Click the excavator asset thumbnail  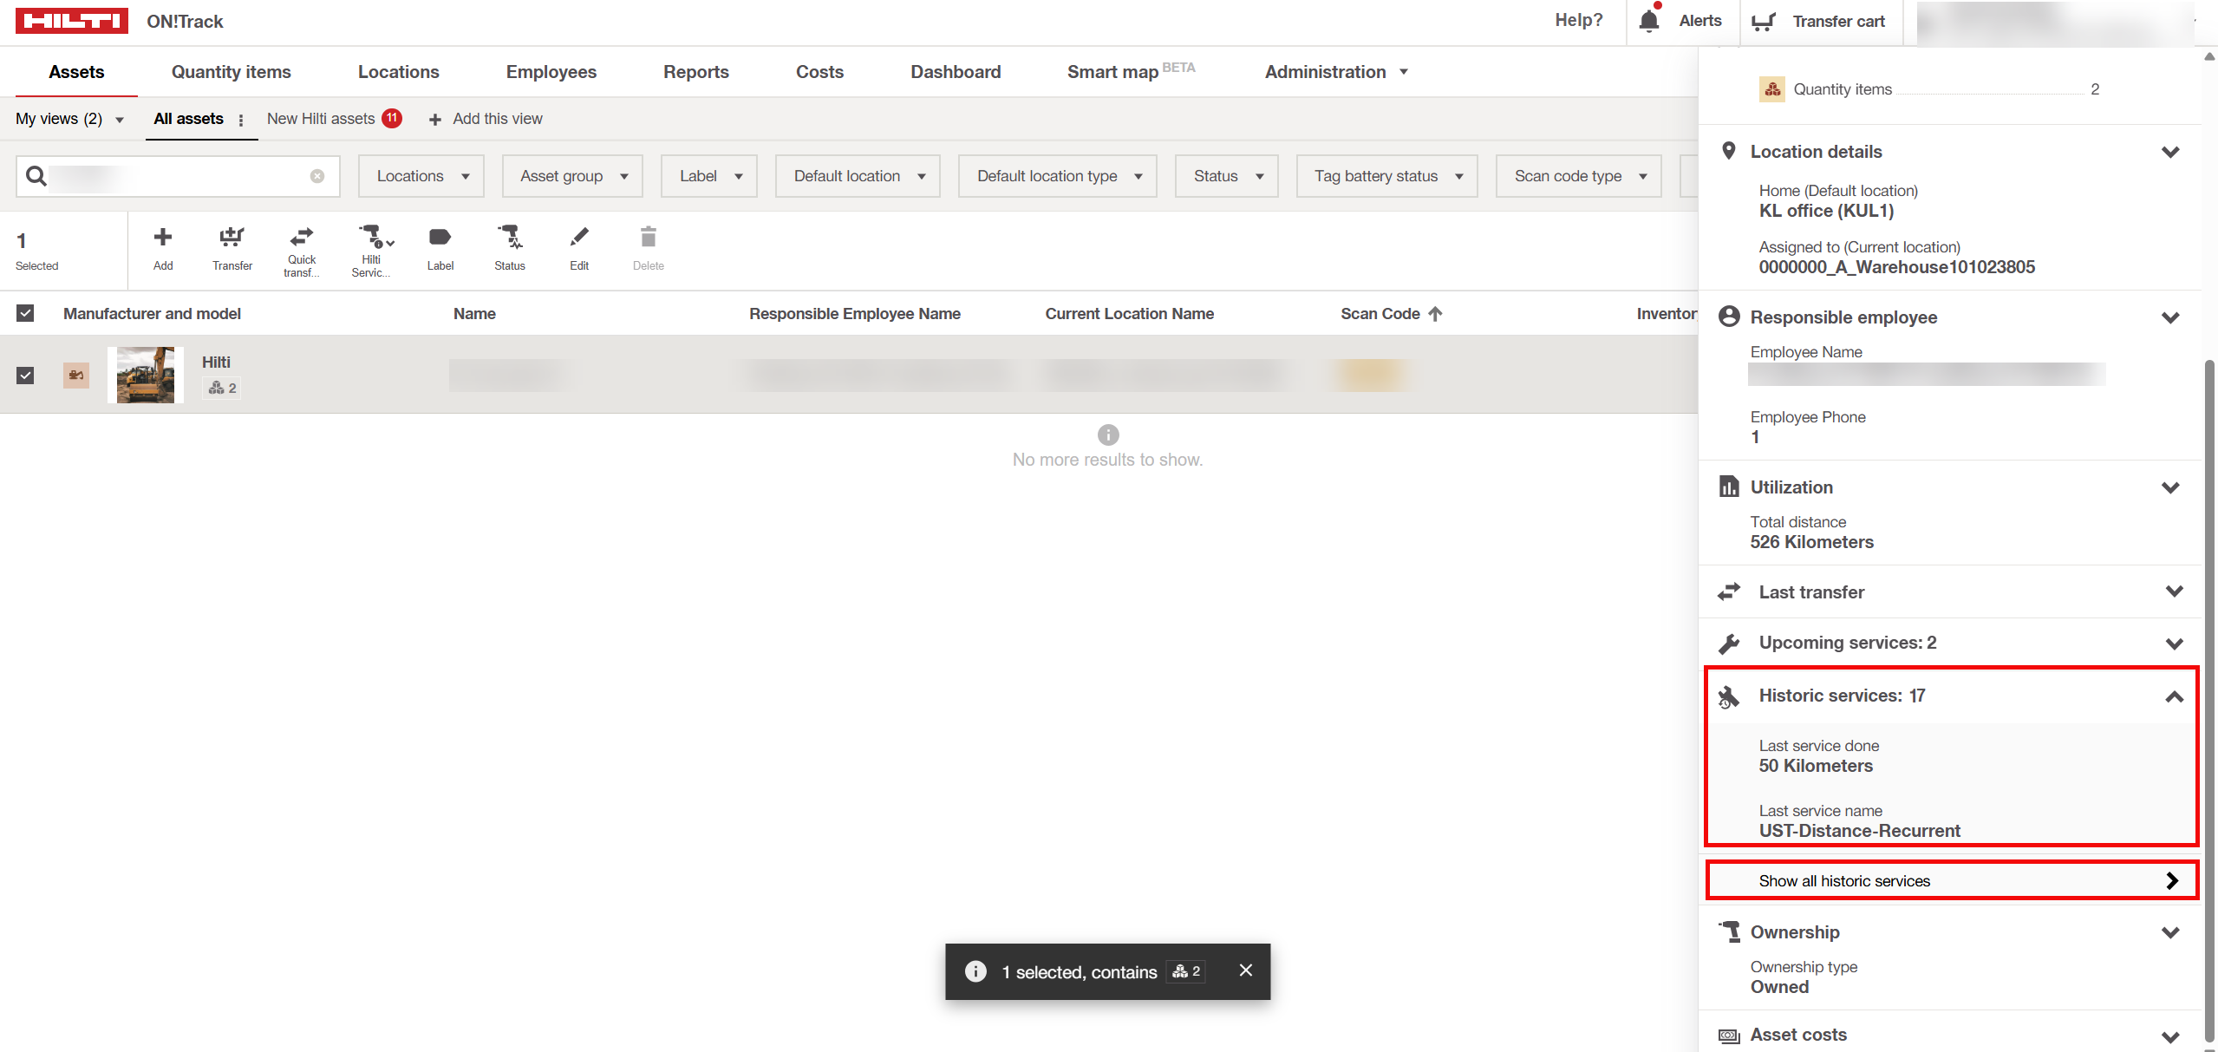pos(145,375)
